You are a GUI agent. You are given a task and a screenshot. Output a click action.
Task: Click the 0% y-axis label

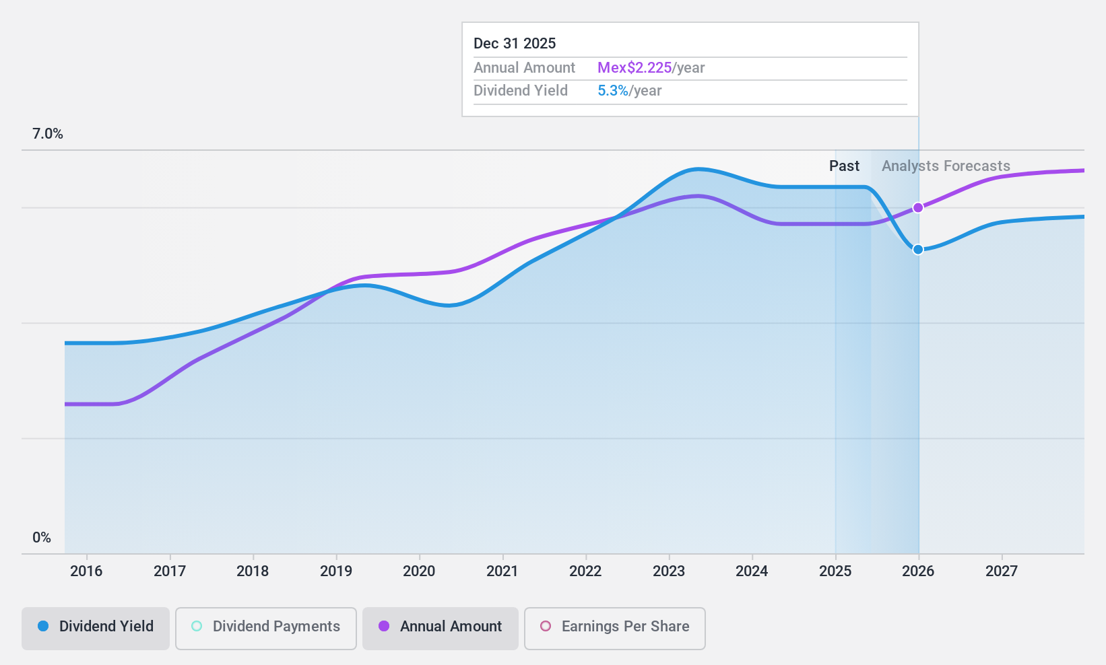click(42, 538)
